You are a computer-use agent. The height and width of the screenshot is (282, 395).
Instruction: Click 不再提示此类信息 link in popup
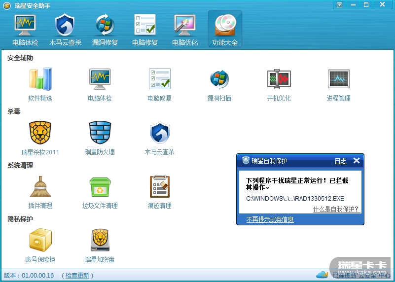pos(270,219)
